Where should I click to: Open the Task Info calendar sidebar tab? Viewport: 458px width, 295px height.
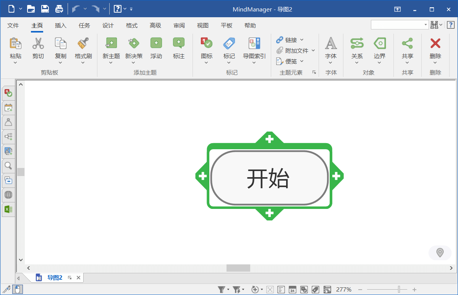8,108
